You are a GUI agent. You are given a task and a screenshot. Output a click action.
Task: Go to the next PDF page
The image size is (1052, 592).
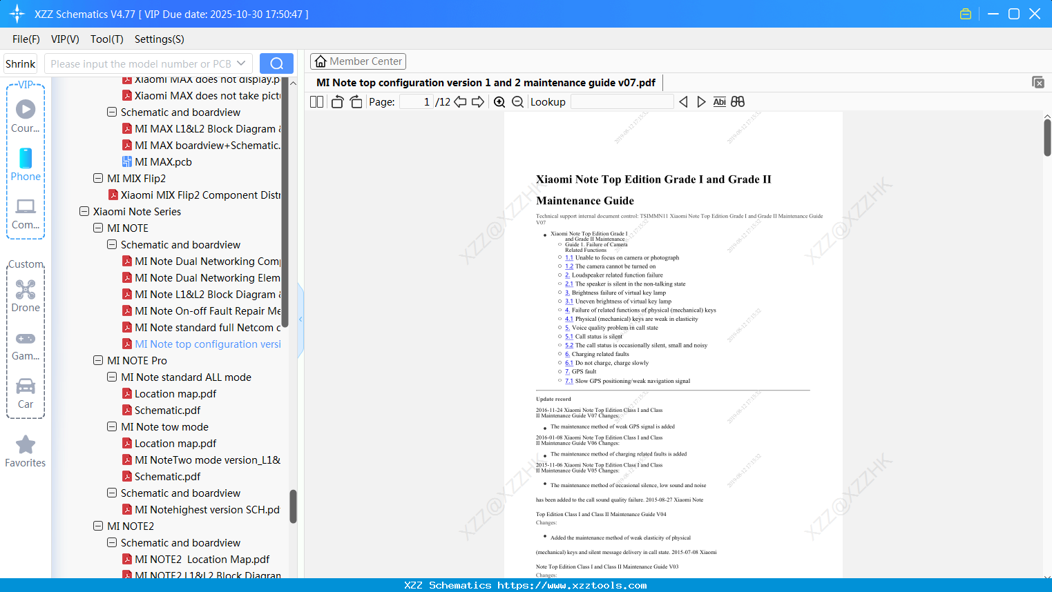coord(478,102)
